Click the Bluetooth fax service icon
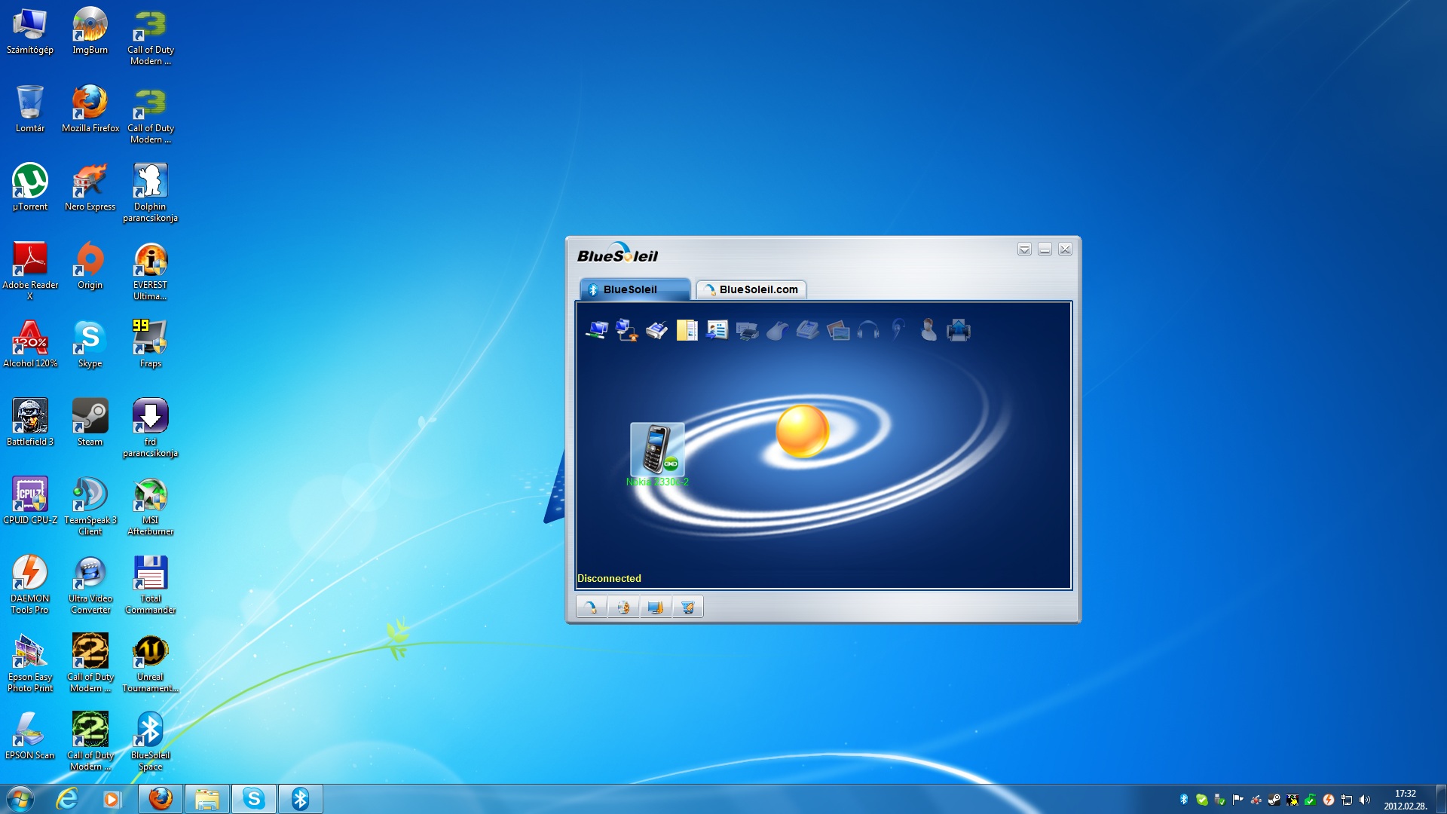This screenshot has height=814, width=1447. (807, 330)
